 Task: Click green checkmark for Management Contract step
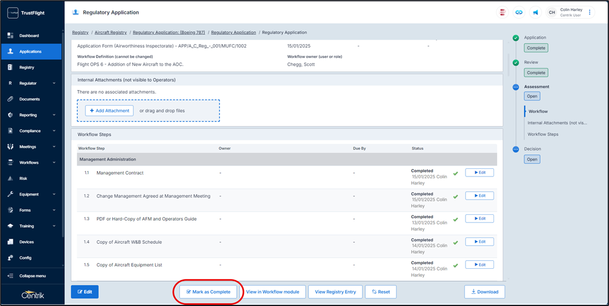coord(456,173)
